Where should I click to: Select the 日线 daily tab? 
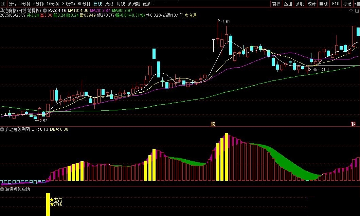coord(97,4)
